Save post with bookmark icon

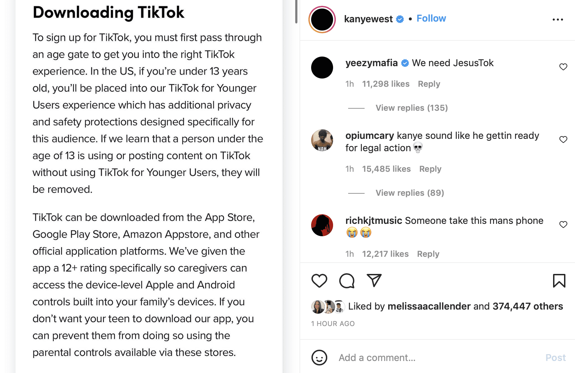click(559, 281)
